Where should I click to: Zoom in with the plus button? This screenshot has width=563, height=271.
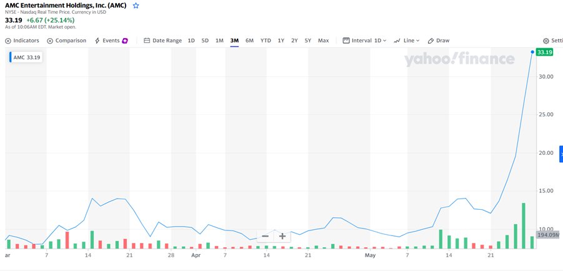[x=282, y=236]
